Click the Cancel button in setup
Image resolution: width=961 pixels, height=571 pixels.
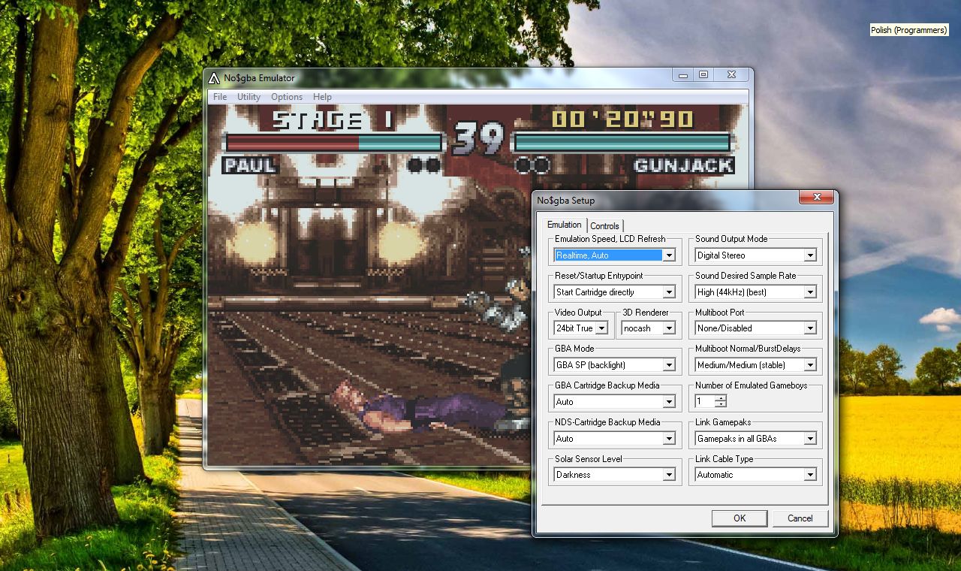(800, 518)
